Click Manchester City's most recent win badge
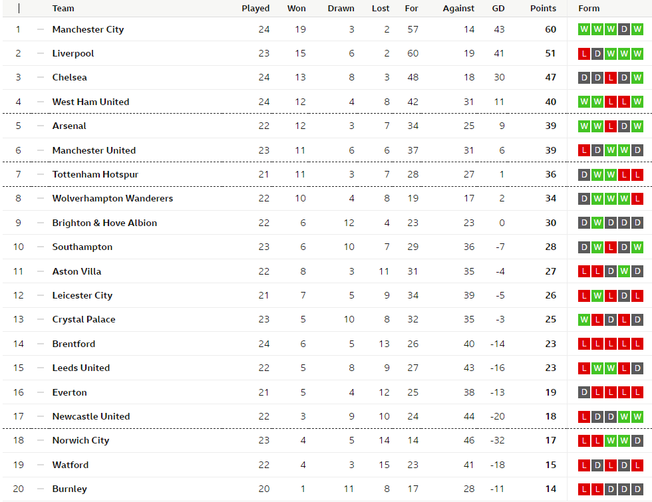This screenshot has width=652, height=502. pos(637,29)
